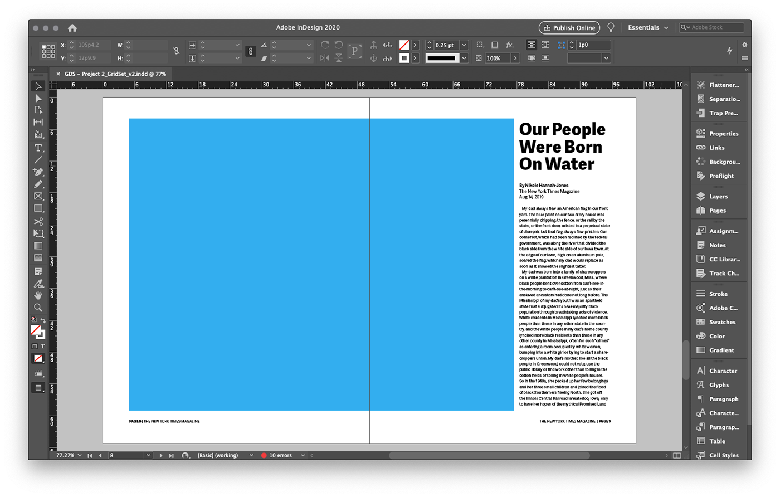The width and height of the screenshot is (780, 497).
Task: Click the lightbulb learn icon
Action: click(611, 27)
